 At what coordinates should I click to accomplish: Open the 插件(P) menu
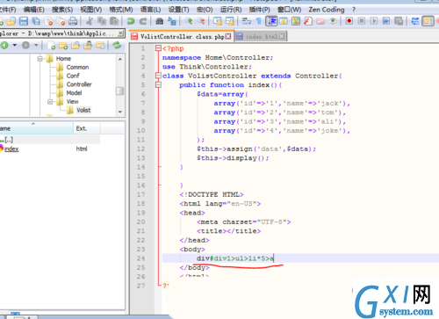(259, 10)
